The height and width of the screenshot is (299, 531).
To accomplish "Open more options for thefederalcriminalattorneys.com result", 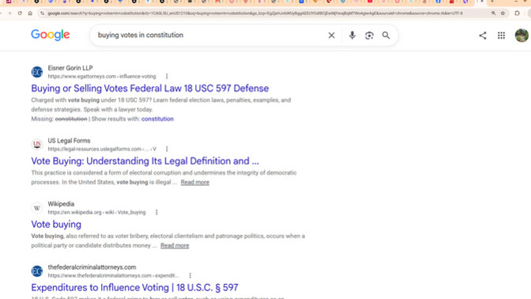I will tap(190, 275).
